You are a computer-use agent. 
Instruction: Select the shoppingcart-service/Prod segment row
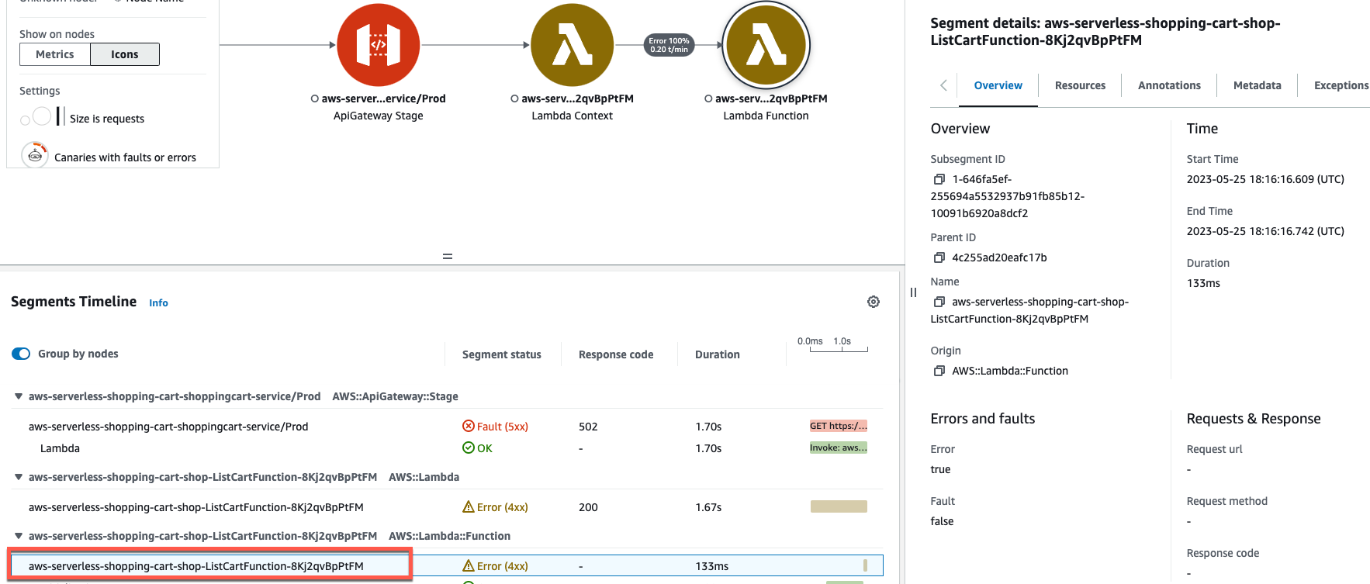(448, 427)
